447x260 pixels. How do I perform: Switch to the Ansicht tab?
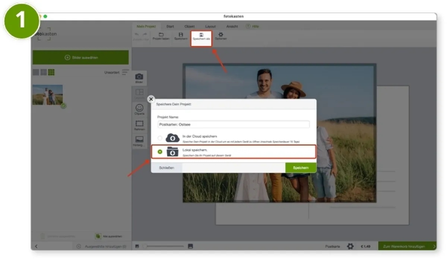click(232, 26)
